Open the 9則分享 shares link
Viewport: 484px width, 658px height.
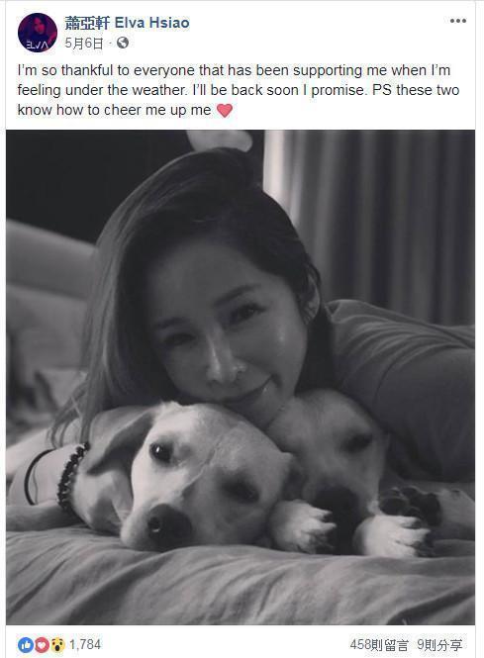439,644
